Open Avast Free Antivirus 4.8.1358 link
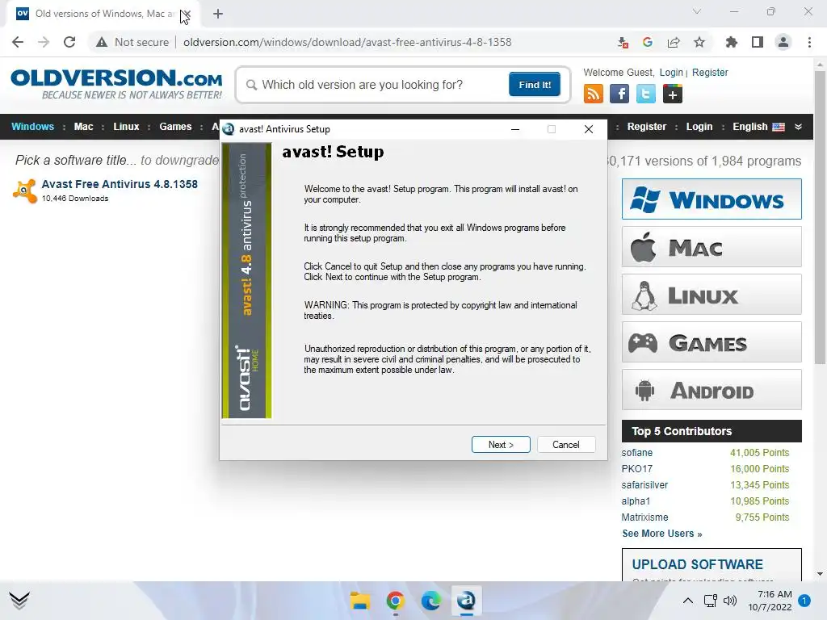 pyautogui.click(x=120, y=184)
